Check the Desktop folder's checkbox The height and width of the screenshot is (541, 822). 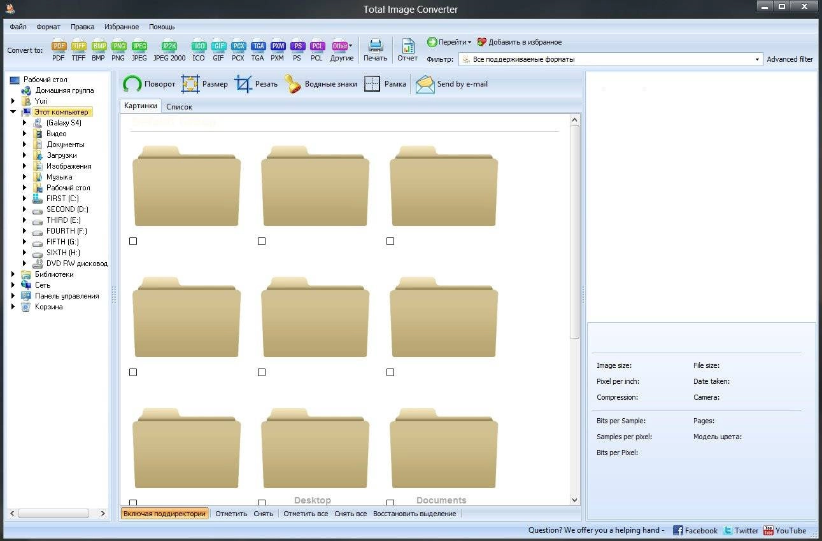[262, 503]
